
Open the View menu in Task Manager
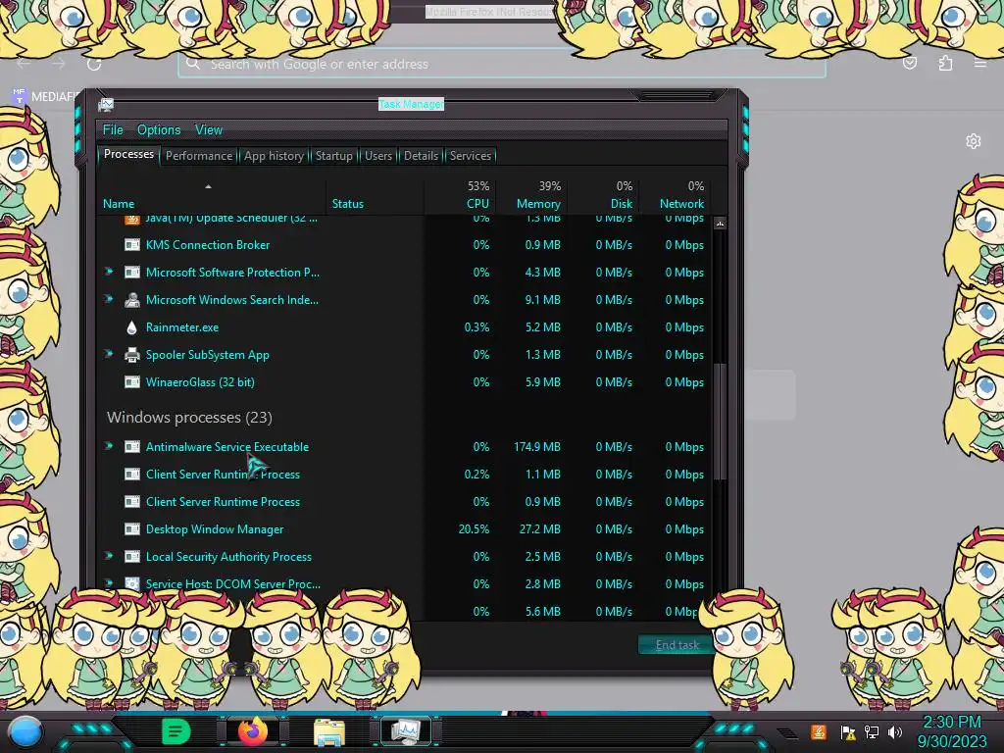click(x=209, y=130)
